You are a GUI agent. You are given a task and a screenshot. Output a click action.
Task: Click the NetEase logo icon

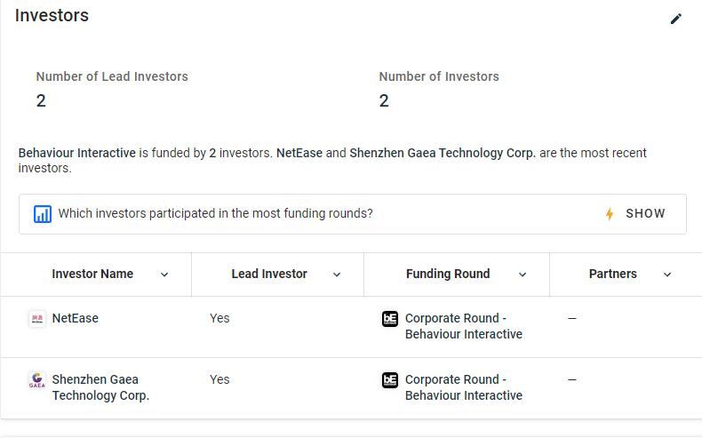coord(37,319)
